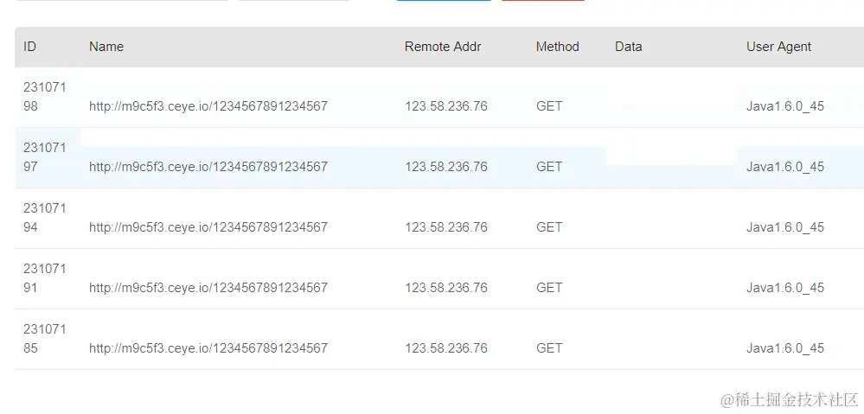
Task: Click Java1.6.0_45 agent in row 23107198
Action: [785, 106]
